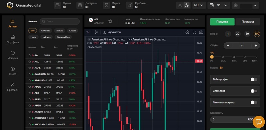The image size is (266, 130).
Task: Open candlestick chart type icon
Action: point(96,32)
